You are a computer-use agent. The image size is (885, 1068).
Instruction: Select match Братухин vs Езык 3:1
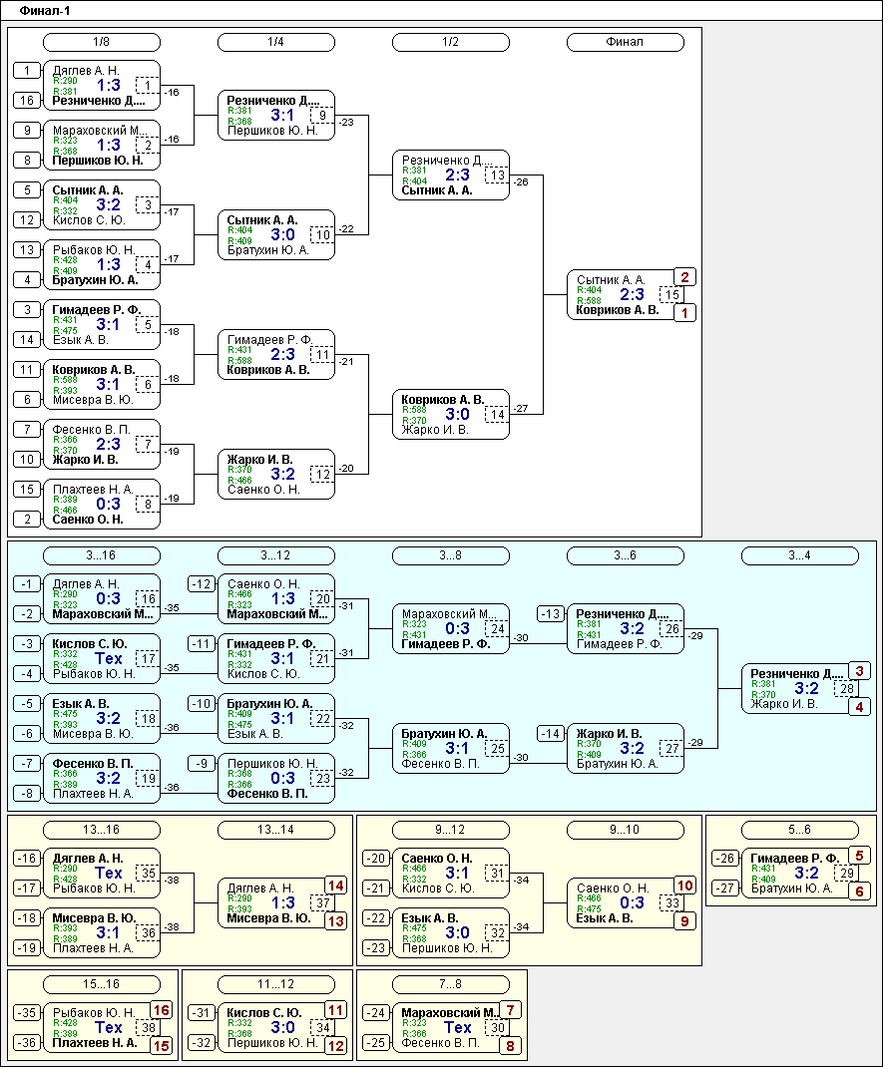coord(276,719)
